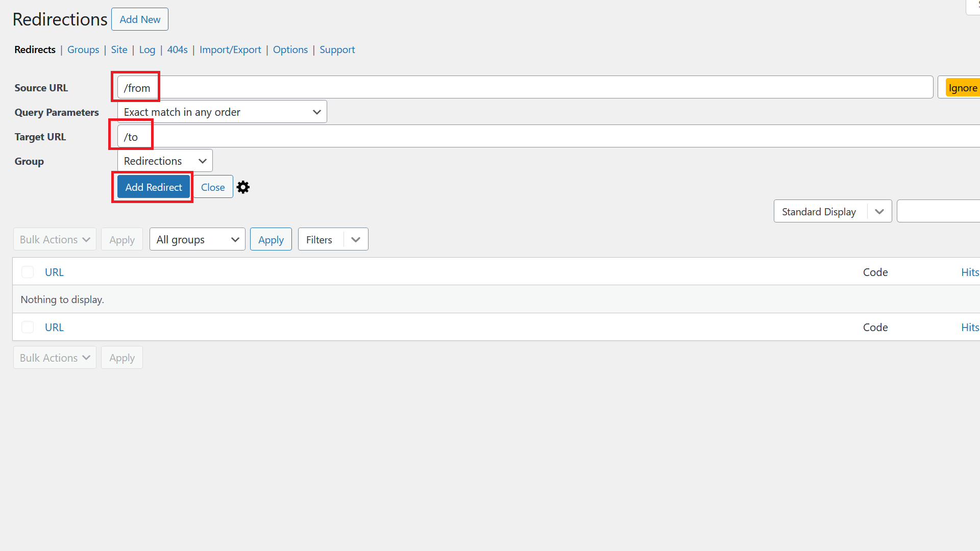Image resolution: width=980 pixels, height=551 pixels.
Task: Click the Ignore button for query parameters
Action: (963, 87)
